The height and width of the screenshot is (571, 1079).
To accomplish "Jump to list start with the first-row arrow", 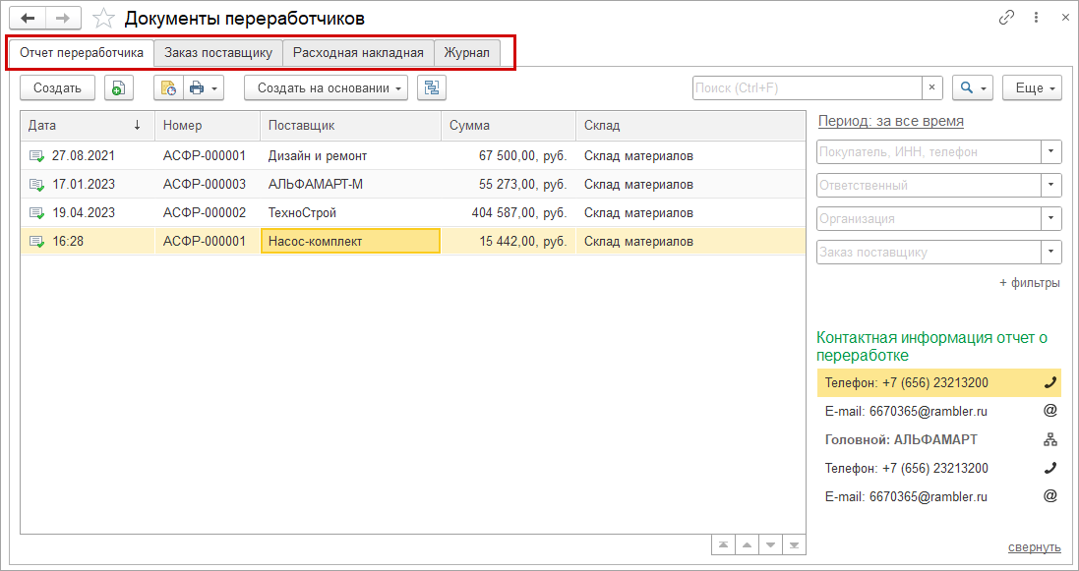I will 723,544.
